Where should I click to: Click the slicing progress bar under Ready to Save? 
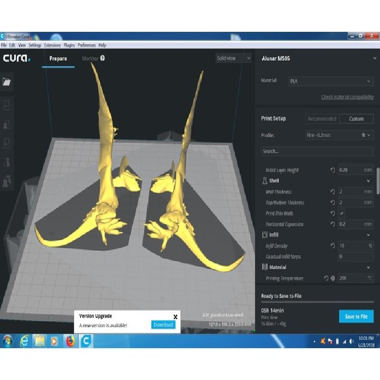(x=317, y=302)
